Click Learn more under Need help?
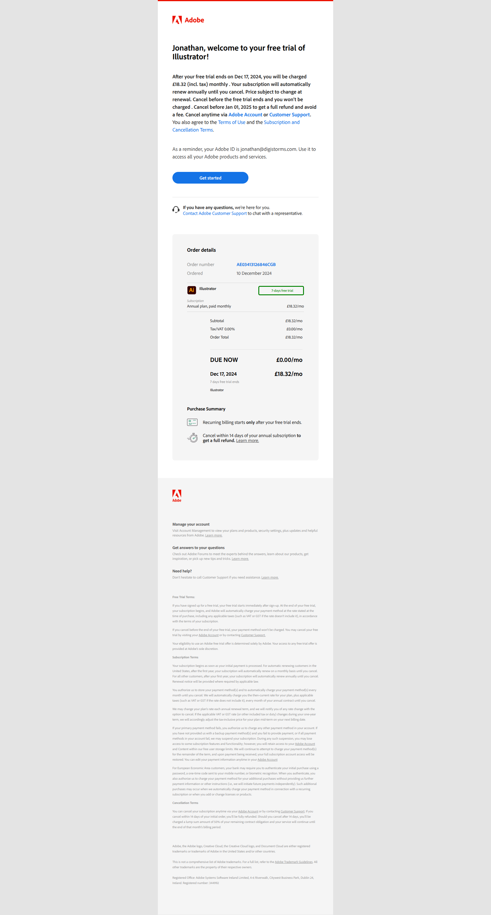Screen dimensions: 491x915 (x=270, y=577)
